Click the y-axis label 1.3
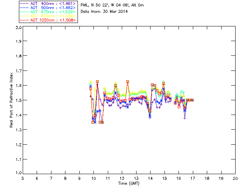The height and width of the screenshot is (193, 242). 19,130
